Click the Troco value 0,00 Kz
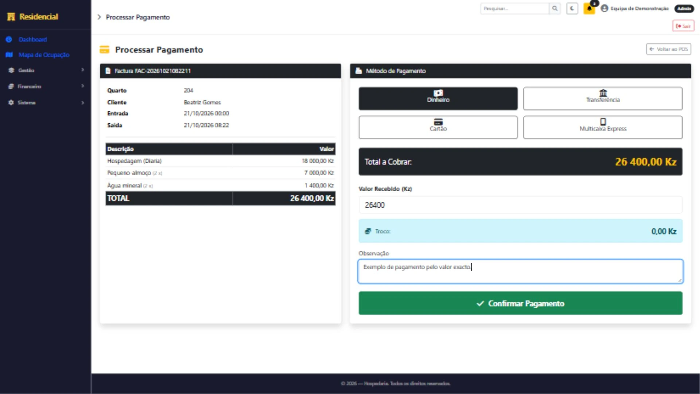The height and width of the screenshot is (394, 700). 664,231
